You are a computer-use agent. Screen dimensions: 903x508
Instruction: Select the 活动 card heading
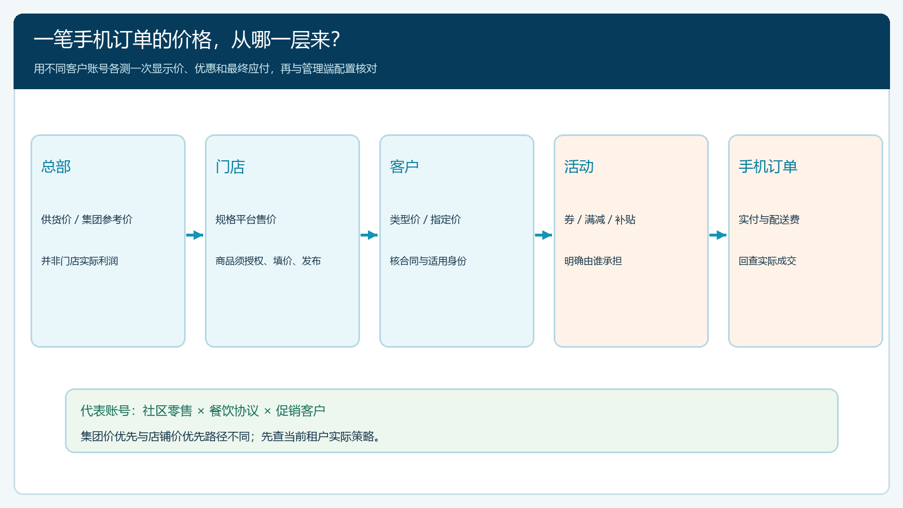click(579, 167)
